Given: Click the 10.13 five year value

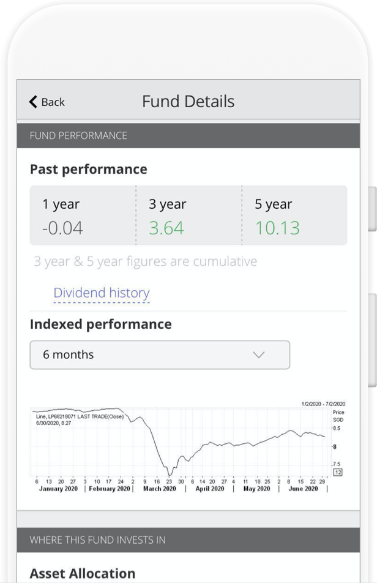Looking at the screenshot, I should 277,228.
